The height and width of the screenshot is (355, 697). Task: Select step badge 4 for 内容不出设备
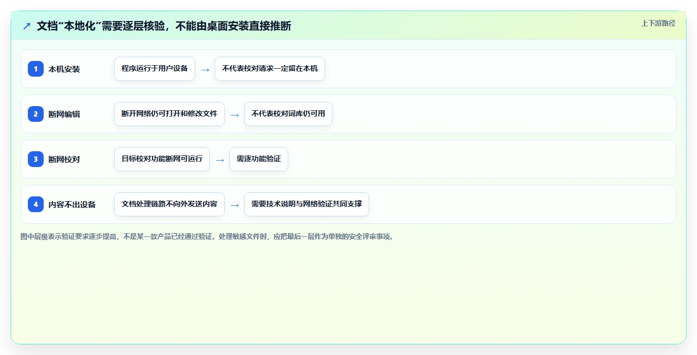tap(36, 204)
